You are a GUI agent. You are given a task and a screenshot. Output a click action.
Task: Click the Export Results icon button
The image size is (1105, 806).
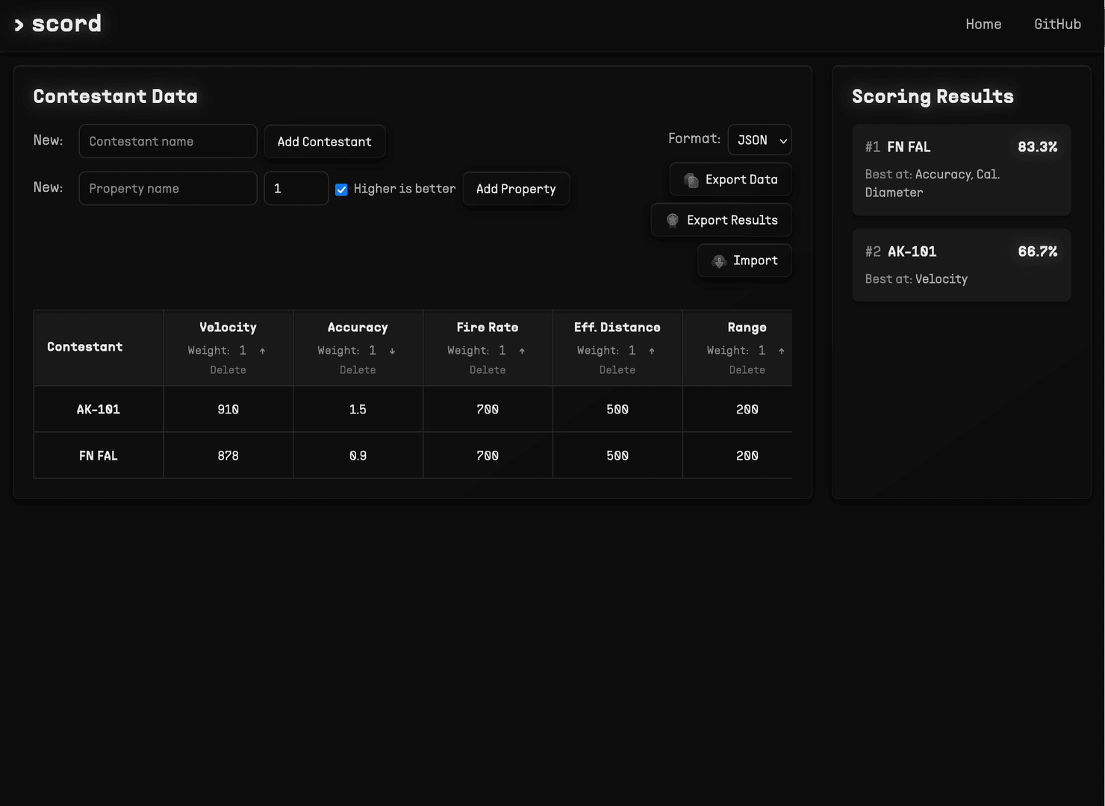721,220
